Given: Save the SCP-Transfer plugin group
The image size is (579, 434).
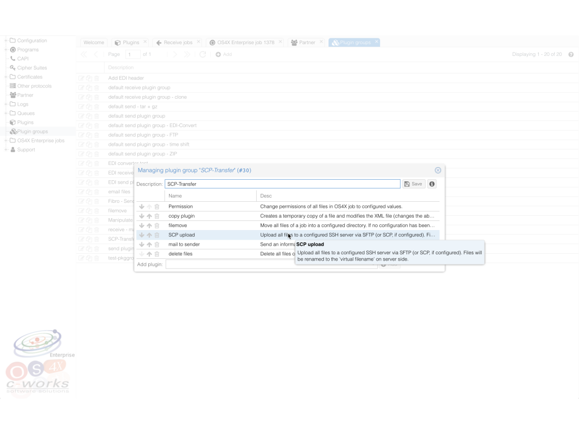Looking at the screenshot, I should [413, 184].
